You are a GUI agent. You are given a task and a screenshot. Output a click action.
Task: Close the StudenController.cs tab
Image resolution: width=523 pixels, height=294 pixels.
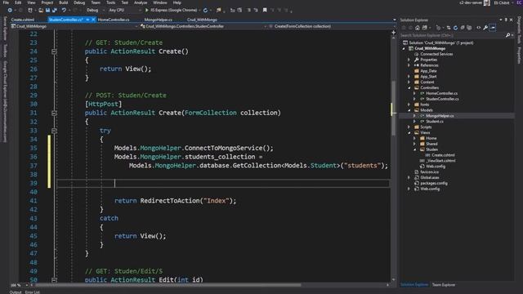click(x=93, y=20)
